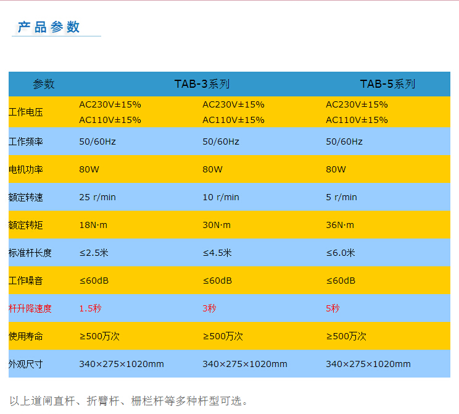Image resolution: width=459 pixels, height=414 pixels.
Task: Click the red 杆升降速度 row label
Action: pyautogui.click(x=30, y=308)
